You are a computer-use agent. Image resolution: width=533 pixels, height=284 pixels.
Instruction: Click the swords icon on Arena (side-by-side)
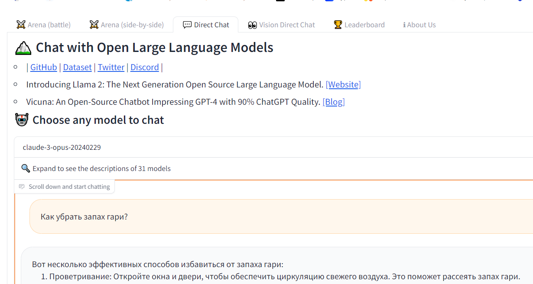coord(94,25)
